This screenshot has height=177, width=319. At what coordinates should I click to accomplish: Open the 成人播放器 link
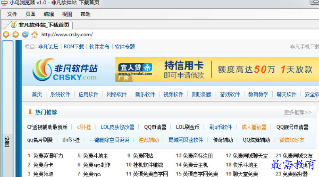pyautogui.click(x=254, y=127)
